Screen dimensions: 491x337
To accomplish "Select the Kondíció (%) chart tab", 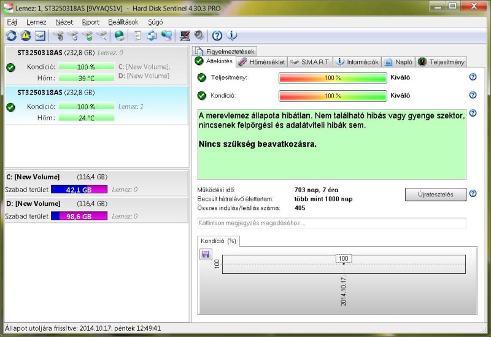I will click(x=218, y=241).
